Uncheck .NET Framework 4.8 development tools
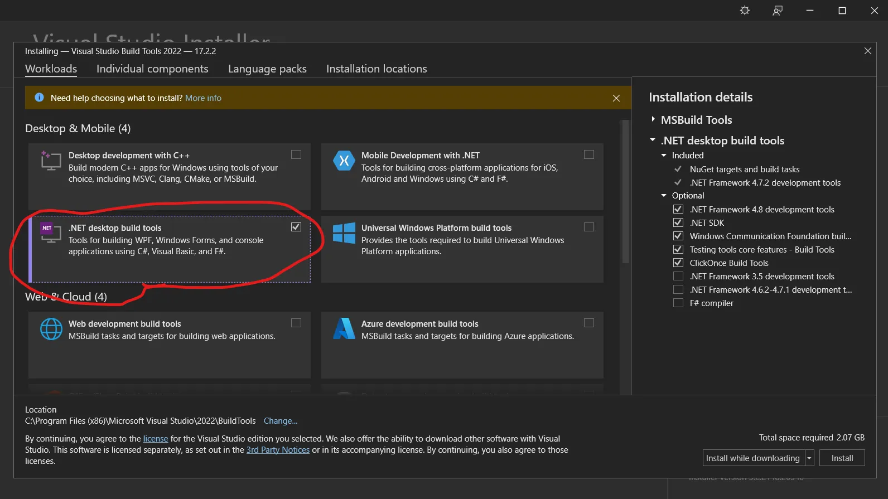 click(x=678, y=209)
